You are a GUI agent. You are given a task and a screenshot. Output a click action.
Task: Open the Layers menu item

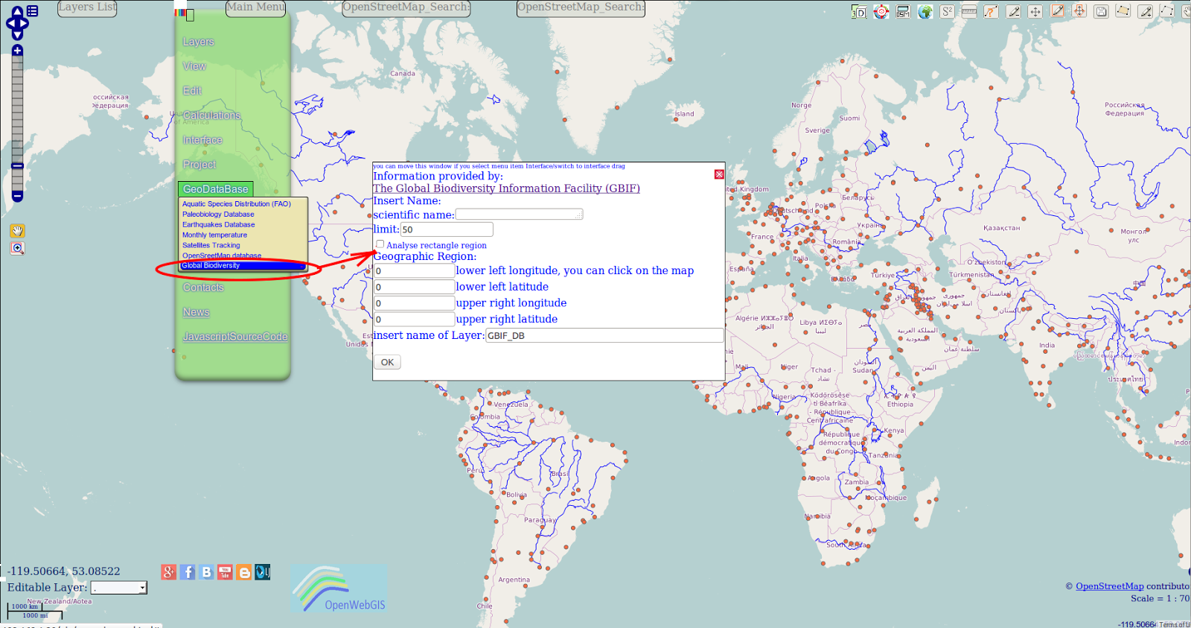click(x=198, y=42)
